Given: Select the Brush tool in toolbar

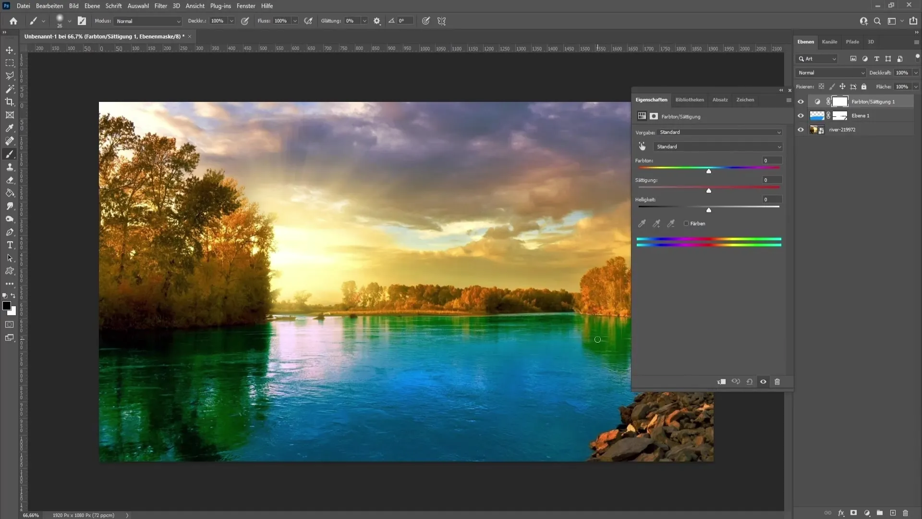Looking at the screenshot, I should pos(10,154).
